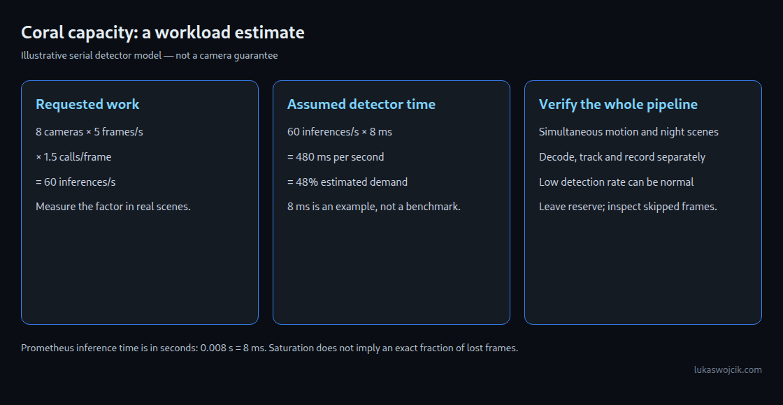Click the line '= 480 ms per second'
Screen dimensions: 783x405
(336, 157)
